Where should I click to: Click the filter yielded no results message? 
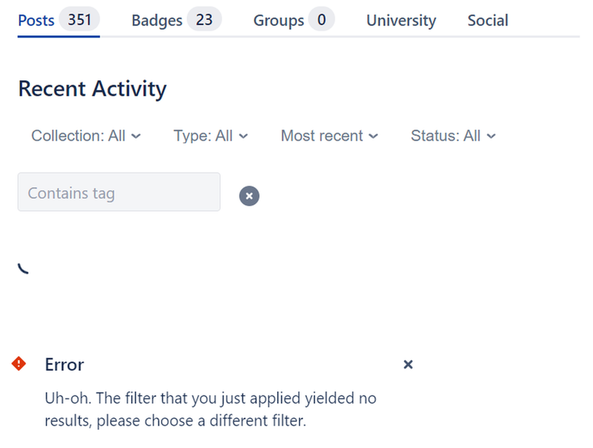pyautogui.click(x=210, y=409)
